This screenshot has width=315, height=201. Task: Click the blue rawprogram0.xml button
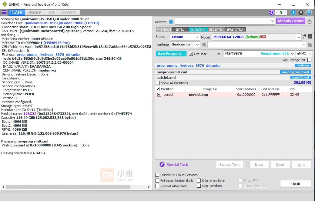pyautogui.click(x=295, y=72)
